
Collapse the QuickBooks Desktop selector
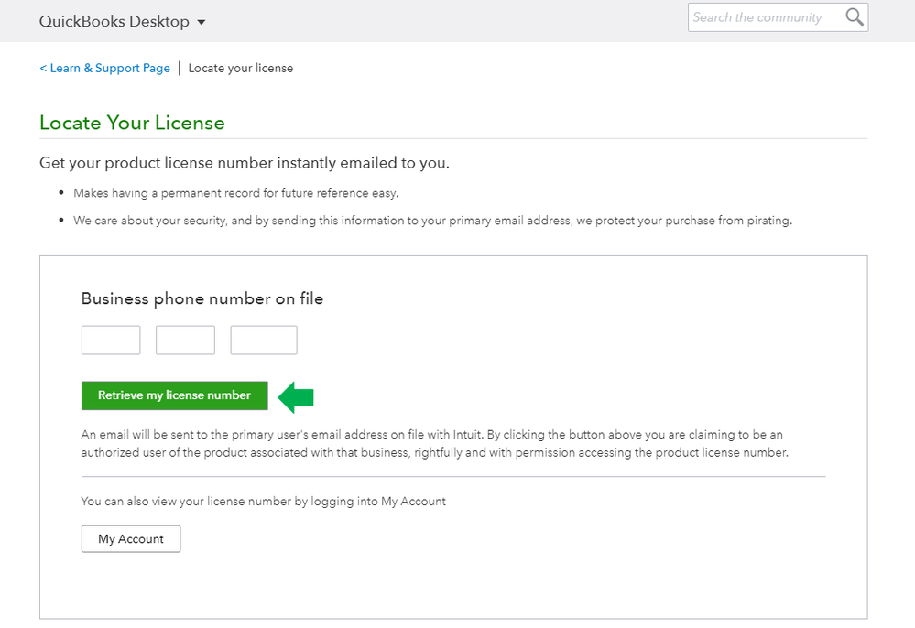(201, 21)
